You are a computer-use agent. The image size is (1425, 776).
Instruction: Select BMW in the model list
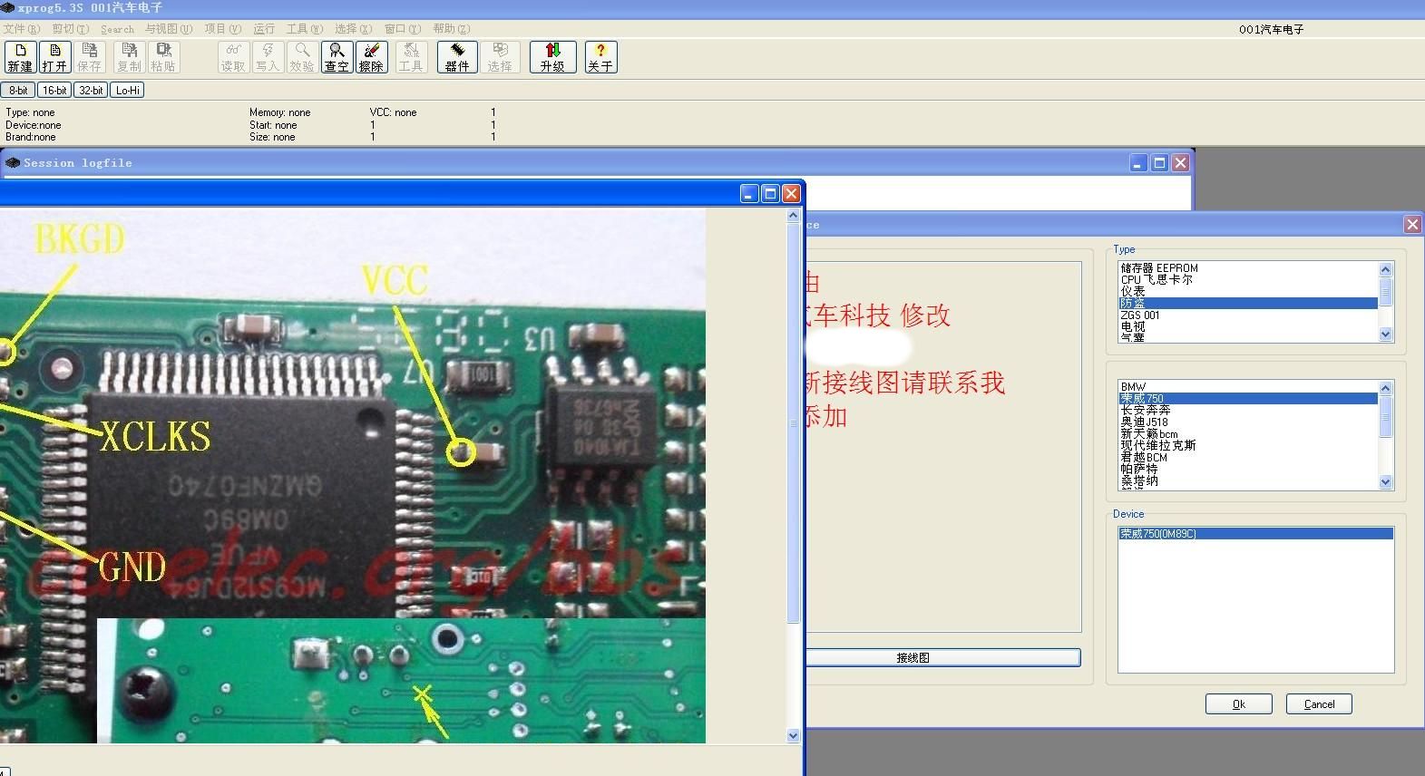pyautogui.click(x=1248, y=386)
